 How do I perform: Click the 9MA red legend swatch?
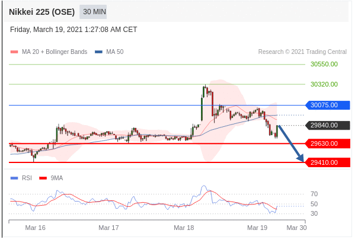click(x=43, y=178)
